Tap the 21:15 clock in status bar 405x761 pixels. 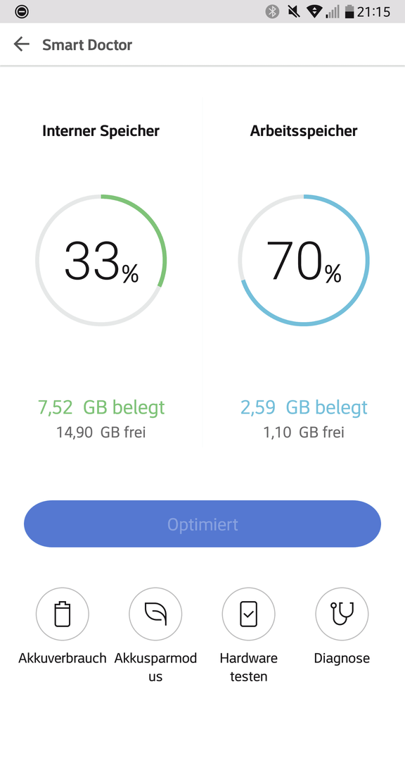coord(373,12)
